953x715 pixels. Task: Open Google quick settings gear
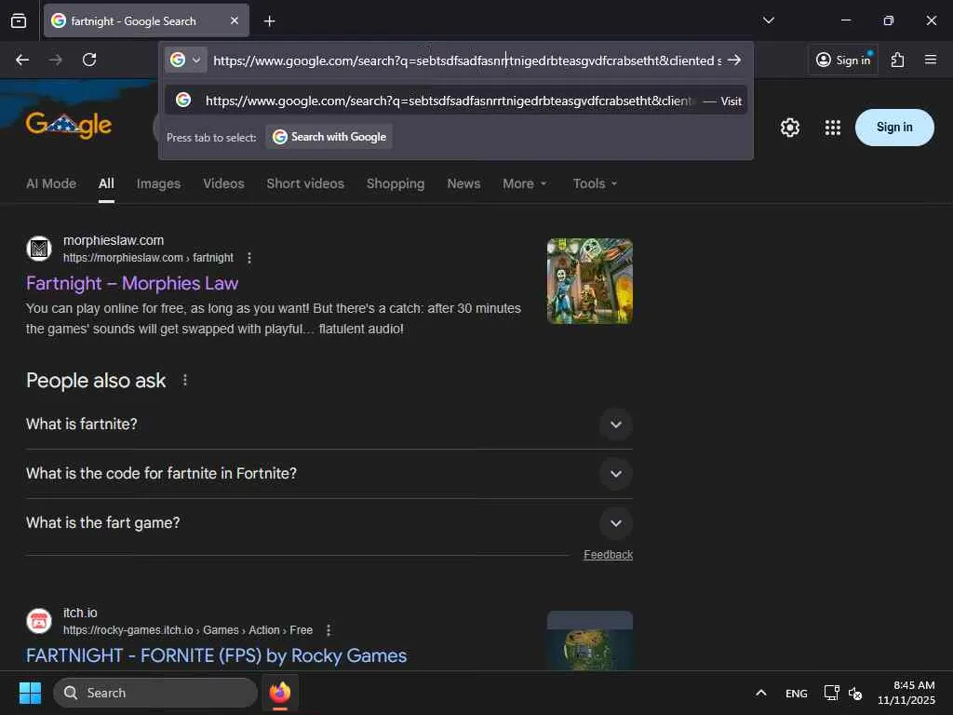(x=789, y=127)
